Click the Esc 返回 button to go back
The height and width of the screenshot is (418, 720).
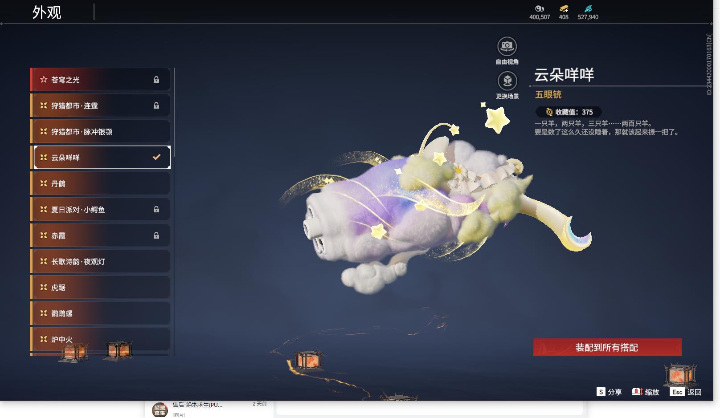point(678,393)
